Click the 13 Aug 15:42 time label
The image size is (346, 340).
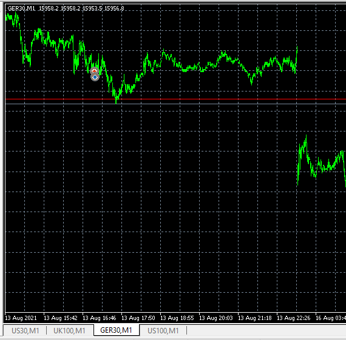pyautogui.click(x=61, y=318)
